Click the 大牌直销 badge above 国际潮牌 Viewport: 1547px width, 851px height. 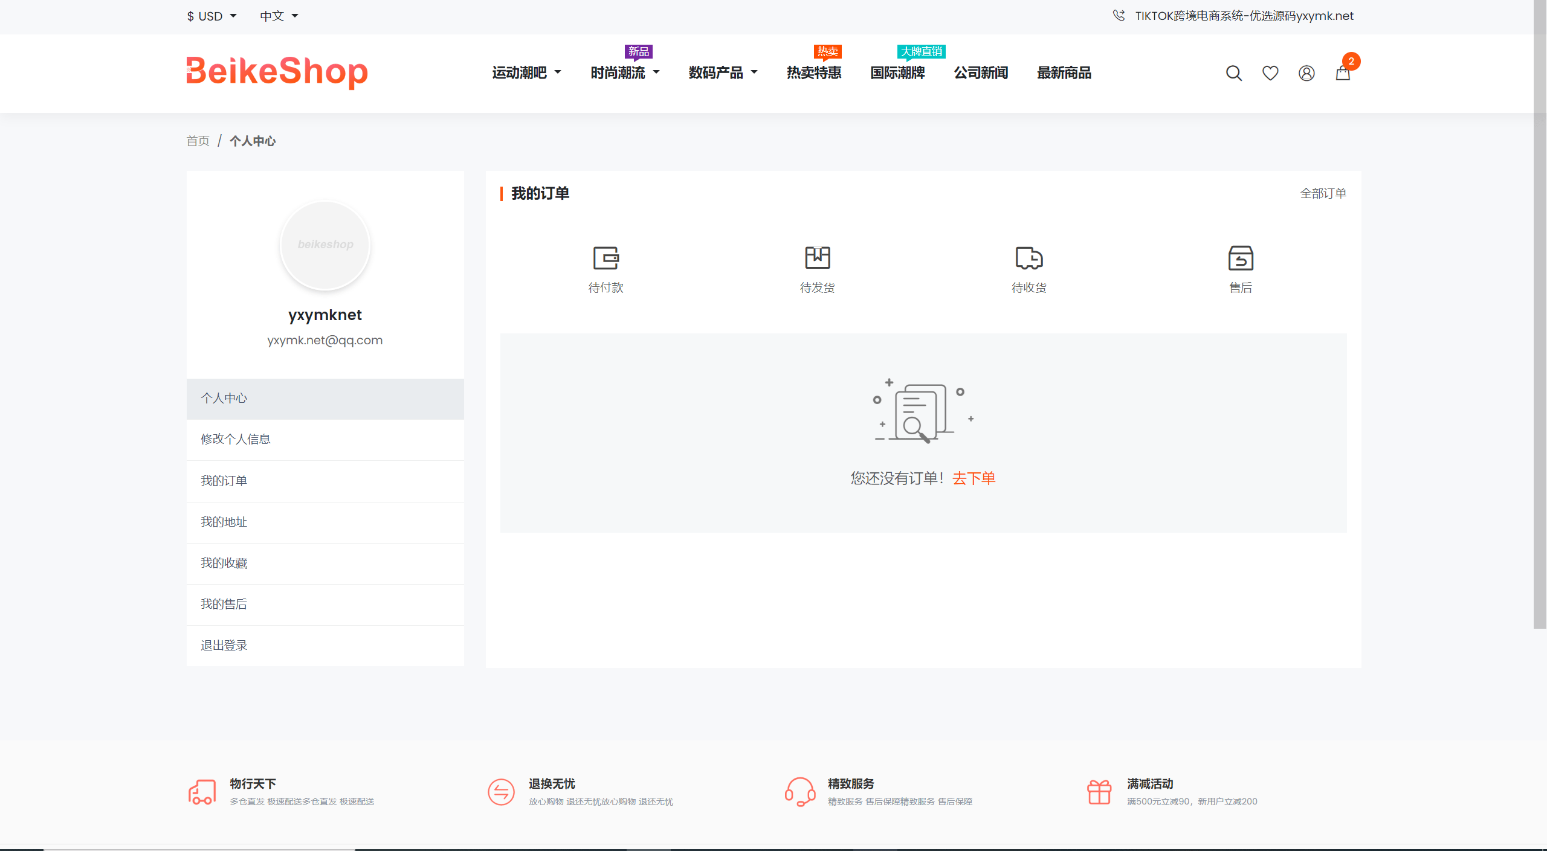coord(922,52)
